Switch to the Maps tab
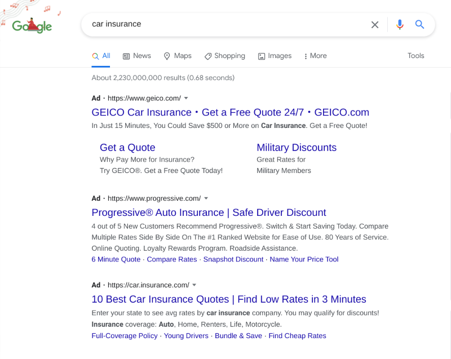451x359 pixels. [177, 56]
